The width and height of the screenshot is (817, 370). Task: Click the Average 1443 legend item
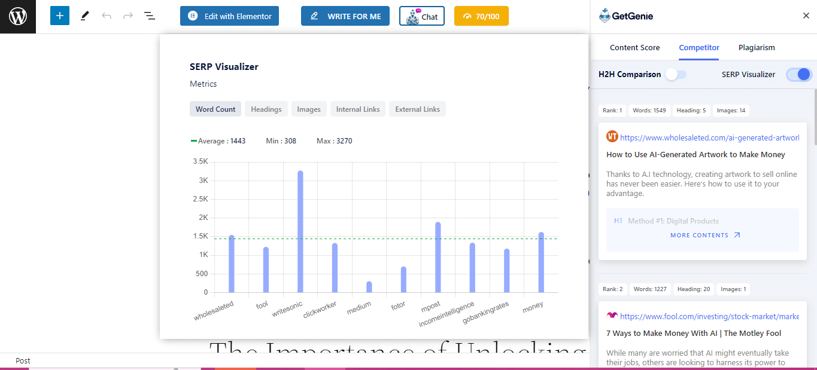coord(218,141)
